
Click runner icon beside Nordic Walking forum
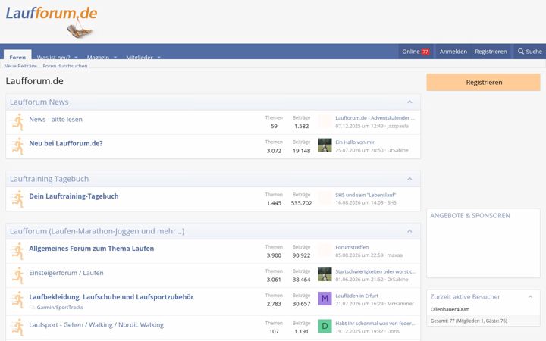(17, 328)
